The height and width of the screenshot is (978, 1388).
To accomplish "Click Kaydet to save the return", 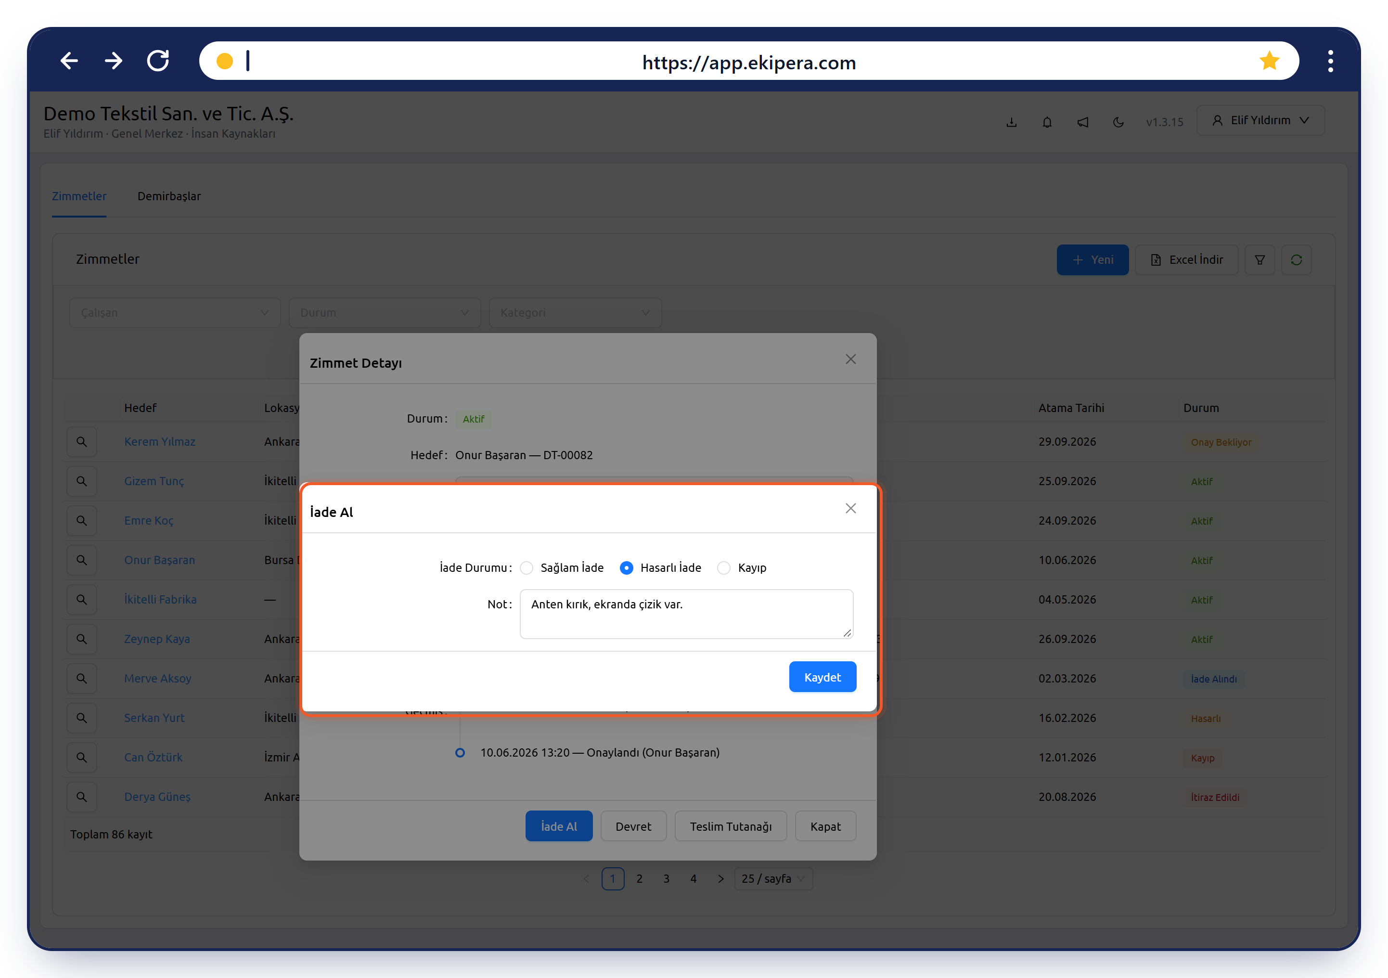I will 822,677.
